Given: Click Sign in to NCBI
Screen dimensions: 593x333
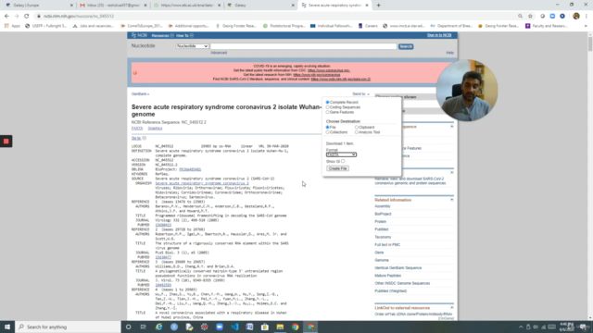Looking at the screenshot, I should click(439, 35).
